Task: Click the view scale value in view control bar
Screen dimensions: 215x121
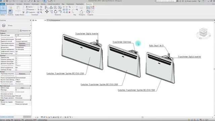Action: [37, 117]
